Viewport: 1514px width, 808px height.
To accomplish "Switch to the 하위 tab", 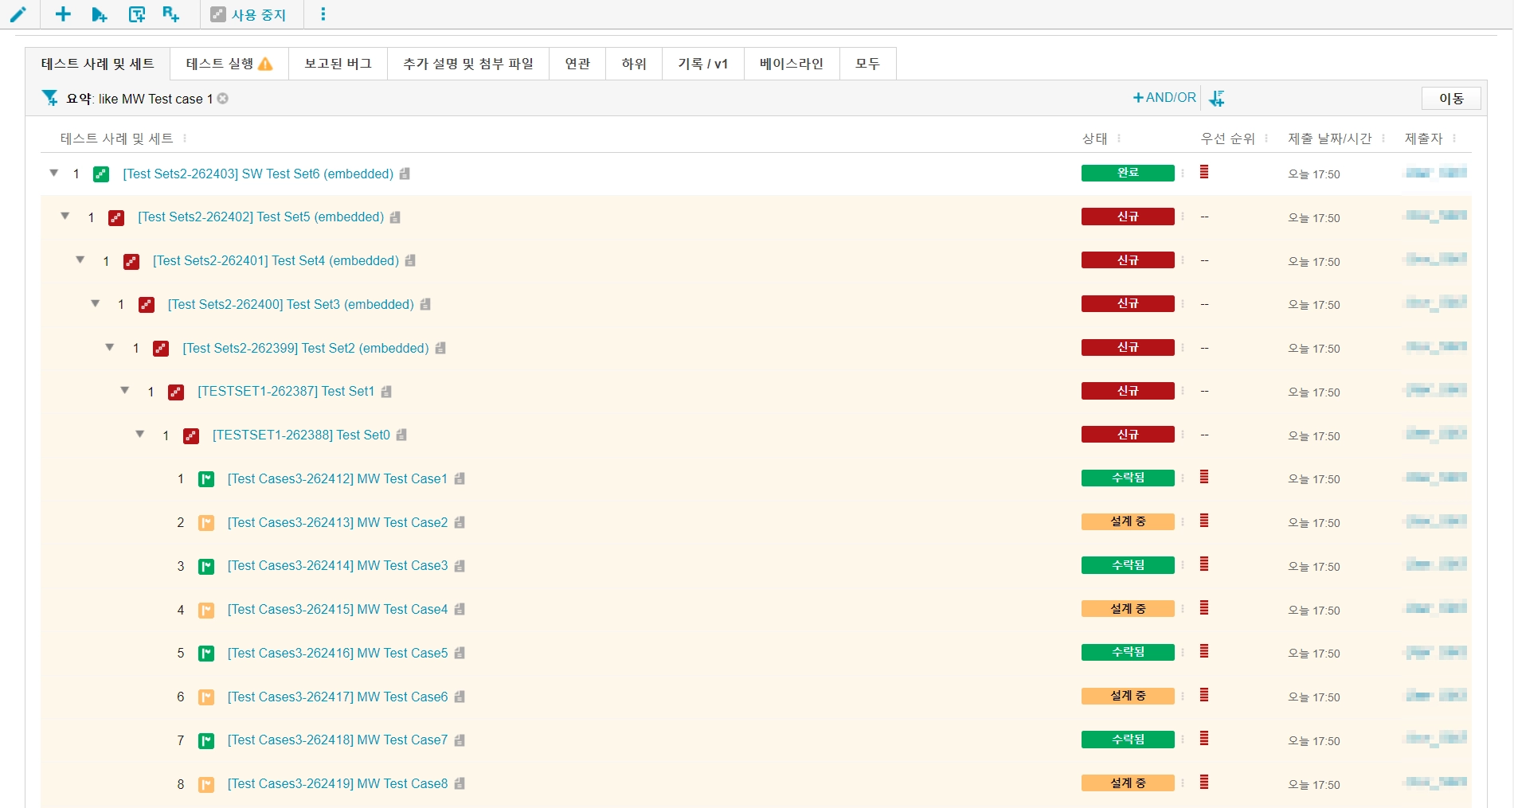I will [634, 64].
